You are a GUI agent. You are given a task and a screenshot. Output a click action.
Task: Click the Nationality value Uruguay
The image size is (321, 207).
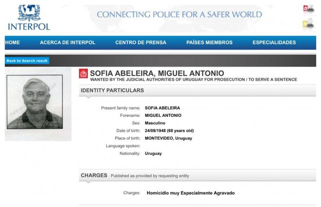[x=153, y=153]
